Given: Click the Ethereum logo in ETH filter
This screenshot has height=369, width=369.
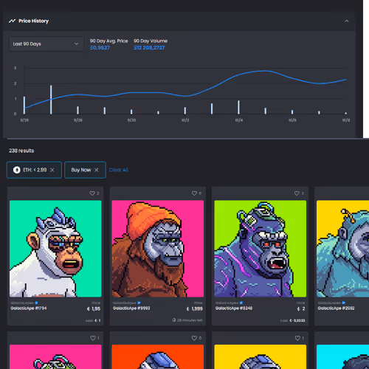Looking at the screenshot, I should pos(17,170).
